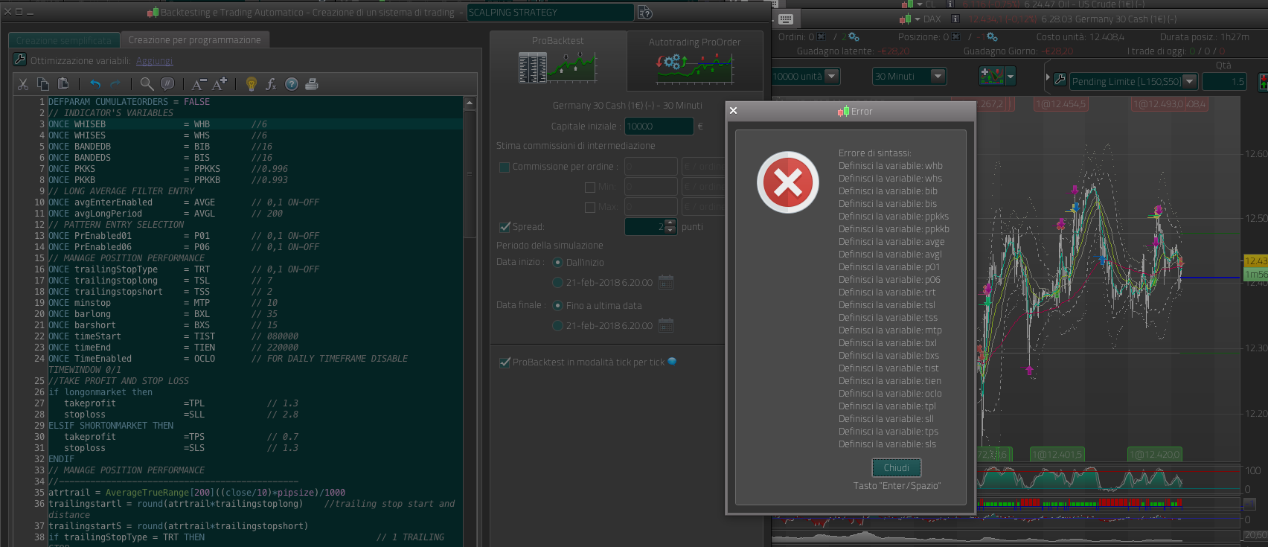Select the Data inizio specific date radio
This screenshot has width=1268, height=547.
point(557,283)
